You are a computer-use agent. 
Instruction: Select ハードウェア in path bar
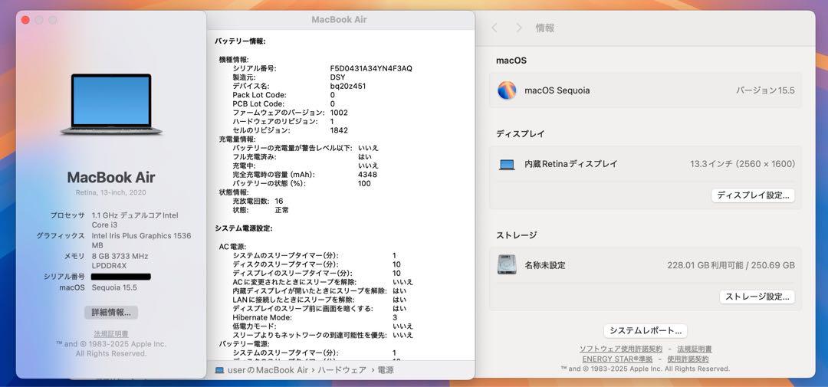pyautogui.click(x=342, y=370)
